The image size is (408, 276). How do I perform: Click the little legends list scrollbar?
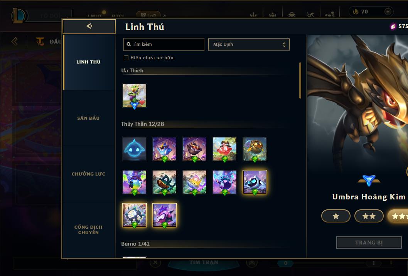[x=300, y=80]
